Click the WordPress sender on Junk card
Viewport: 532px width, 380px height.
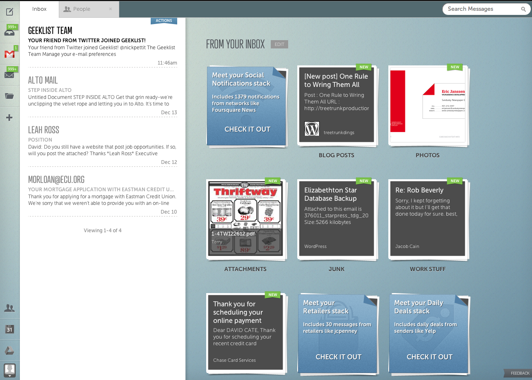(315, 246)
